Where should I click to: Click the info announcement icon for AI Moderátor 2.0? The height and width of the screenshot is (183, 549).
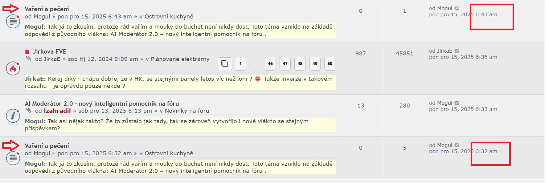(x=13, y=116)
